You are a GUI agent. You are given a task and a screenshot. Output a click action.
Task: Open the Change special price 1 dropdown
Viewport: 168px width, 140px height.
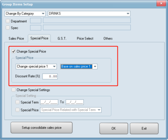[36, 66]
